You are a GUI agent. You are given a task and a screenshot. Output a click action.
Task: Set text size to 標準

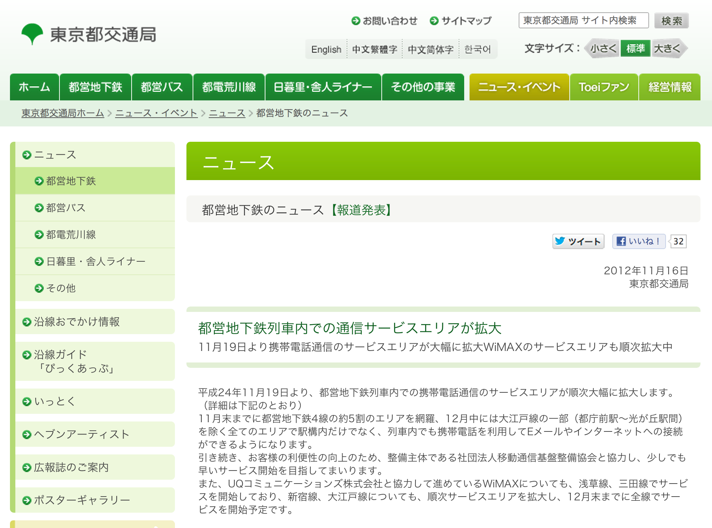636,48
